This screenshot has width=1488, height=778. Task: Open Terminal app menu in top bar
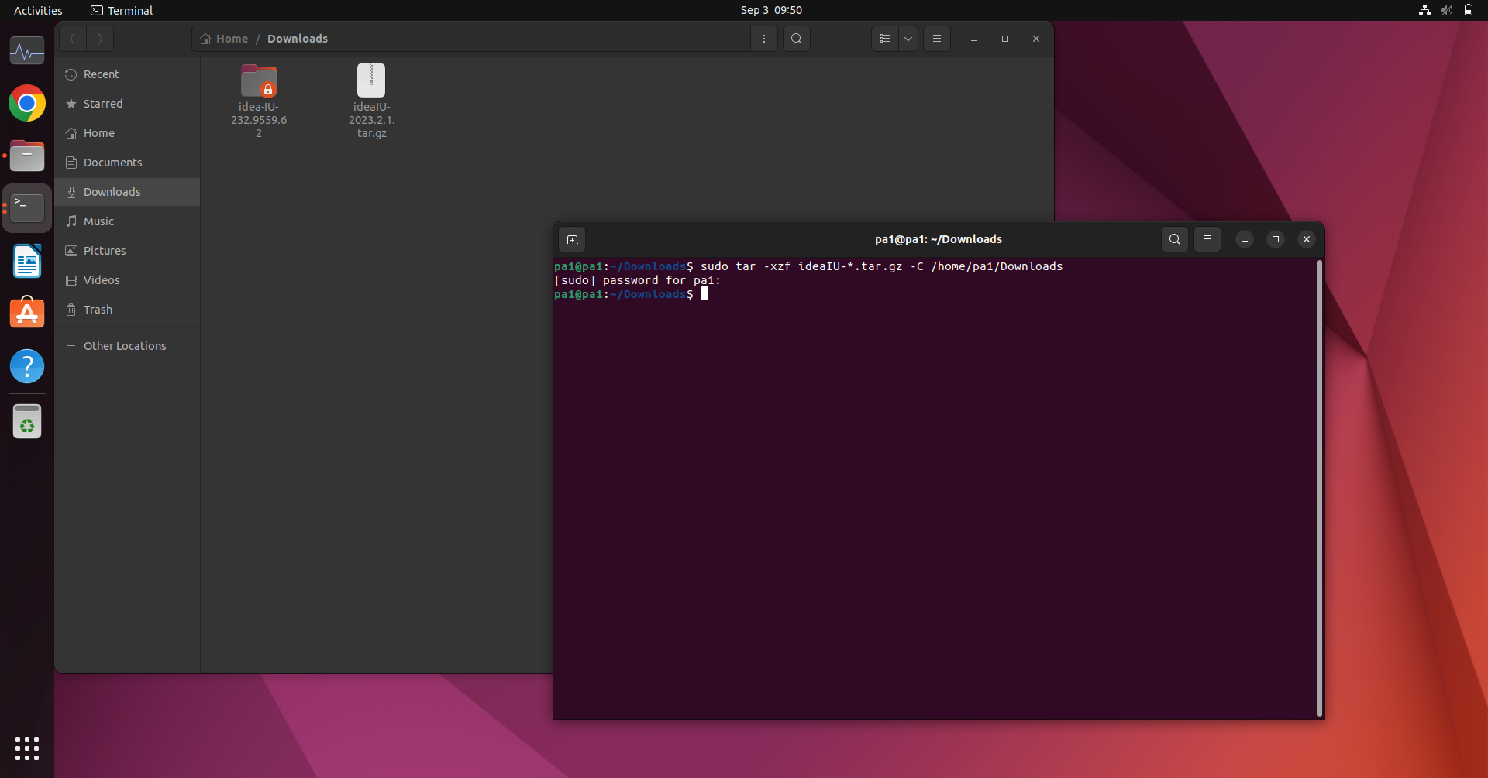click(122, 10)
